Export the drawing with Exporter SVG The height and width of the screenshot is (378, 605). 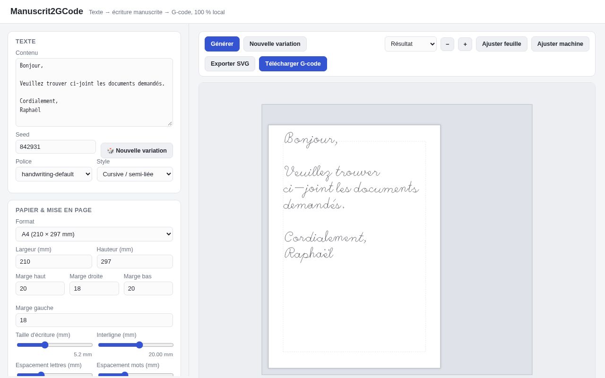[230, 64]
